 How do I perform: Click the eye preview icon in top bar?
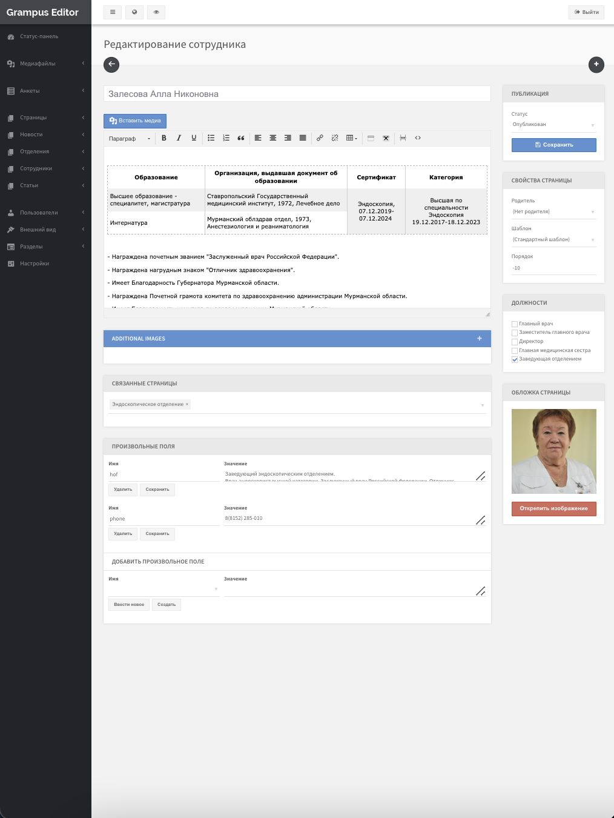click(x=156, y=12)
